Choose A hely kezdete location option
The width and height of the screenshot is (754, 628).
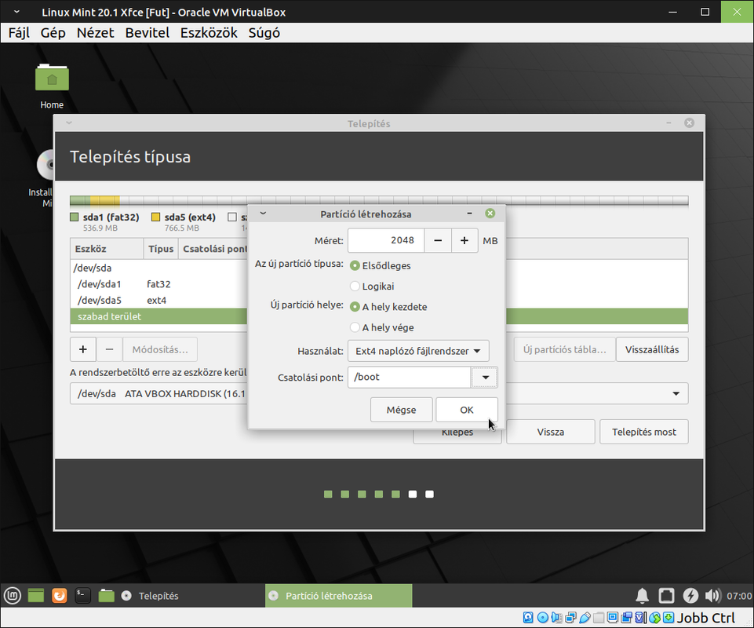(355, 306)
